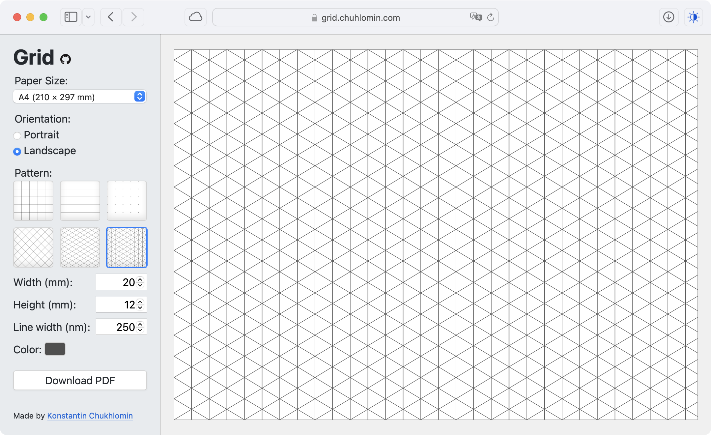711x435 pixels.
Task: Select the square grid pattern
Action: (33, 201)
